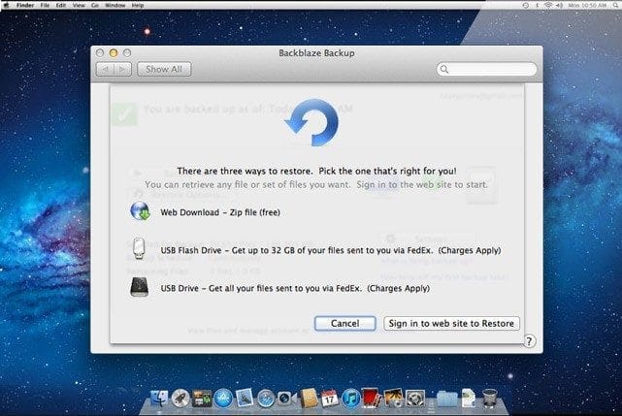Open the Trash in the Dock
Viewport: 622px width, 416px height.
(490, 398)
